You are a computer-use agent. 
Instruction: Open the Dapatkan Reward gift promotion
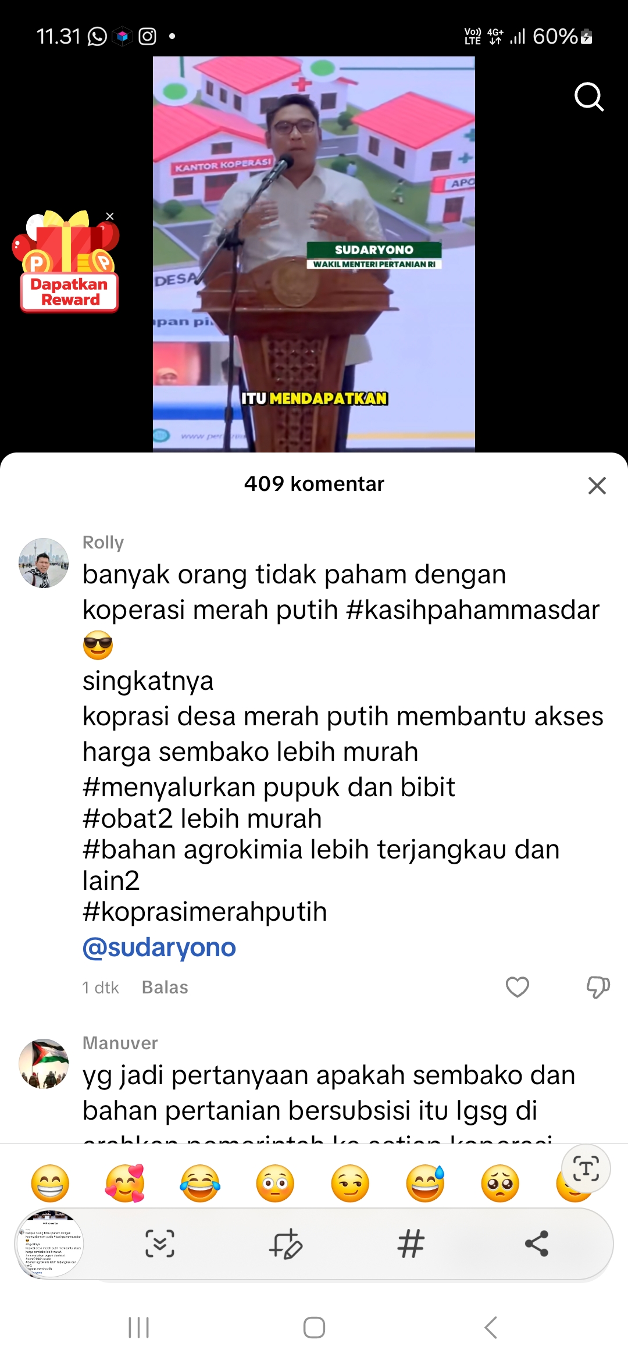coord(68,262)
